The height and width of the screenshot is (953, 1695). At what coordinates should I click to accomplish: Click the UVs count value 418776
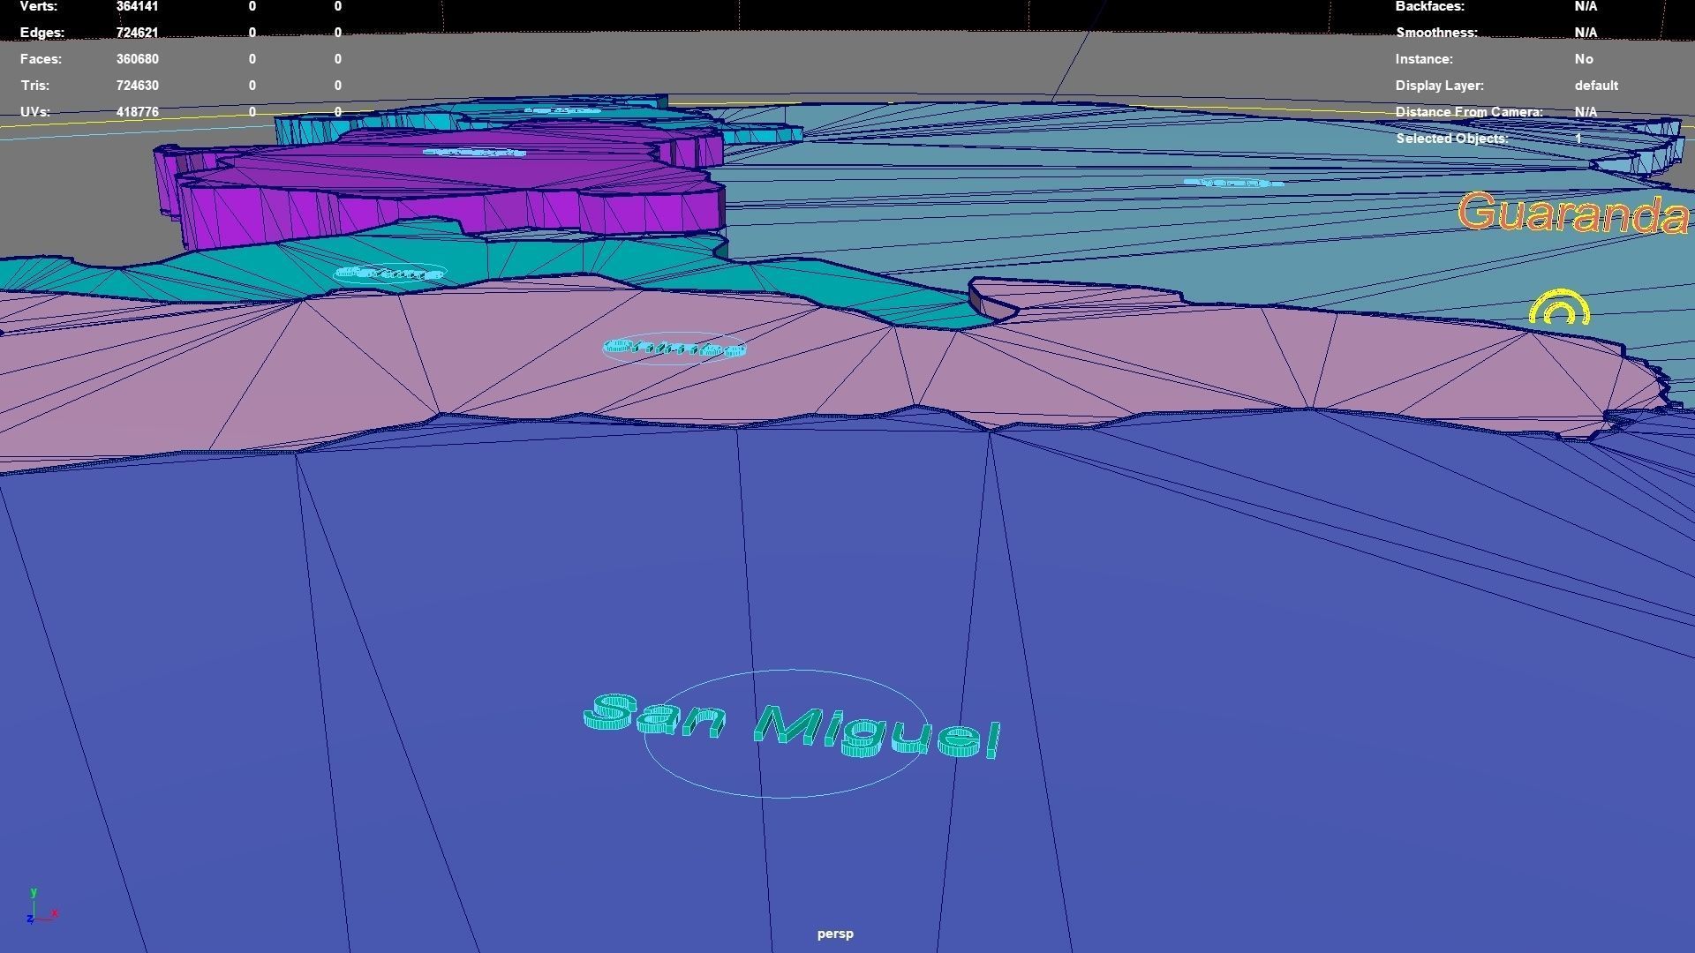coord(137,112)
